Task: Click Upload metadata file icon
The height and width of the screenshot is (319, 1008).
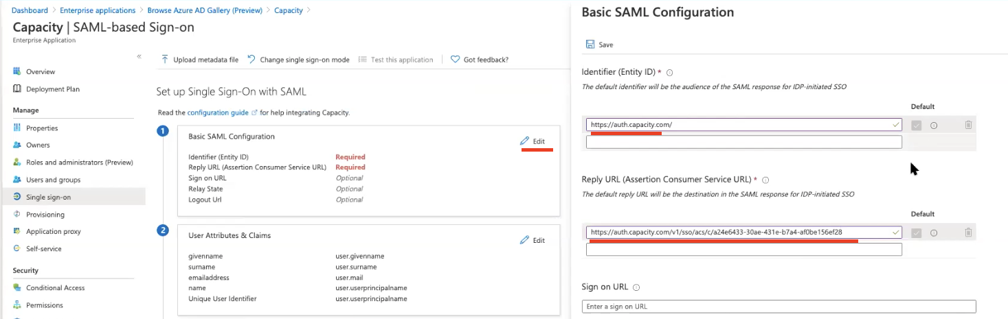Action: 165,60
